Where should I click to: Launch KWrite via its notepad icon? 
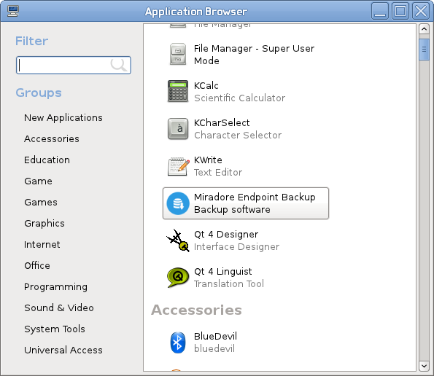coord(179,166)
